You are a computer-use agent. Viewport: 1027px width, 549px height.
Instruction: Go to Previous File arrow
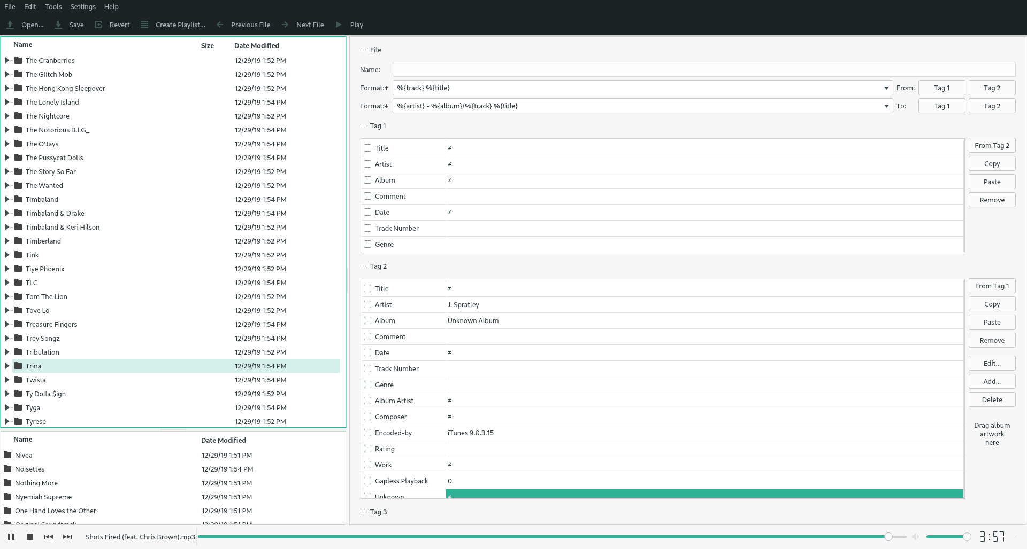220,25
